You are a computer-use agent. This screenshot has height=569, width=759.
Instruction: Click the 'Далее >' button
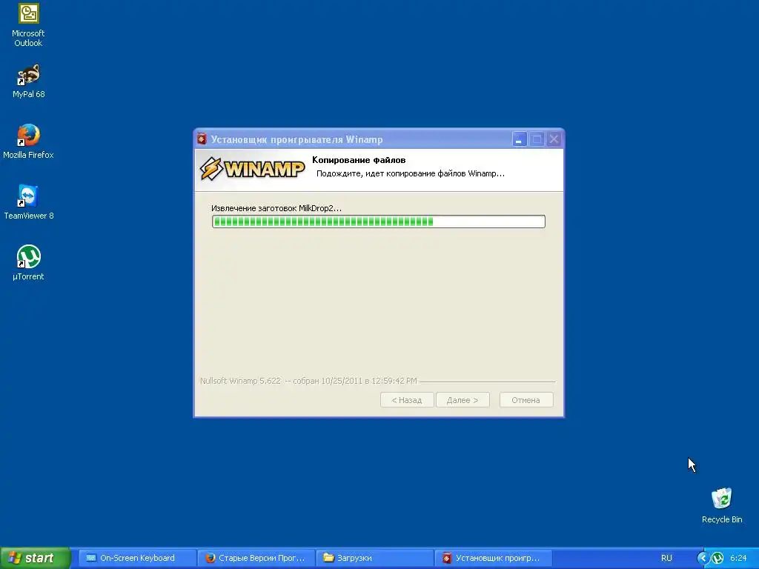pyautogui.click(x=463, y=400)
